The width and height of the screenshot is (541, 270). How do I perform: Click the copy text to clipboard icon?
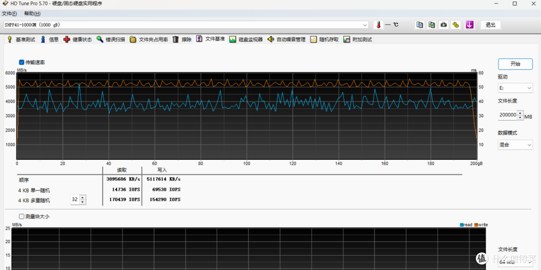[x=420, y=25]
